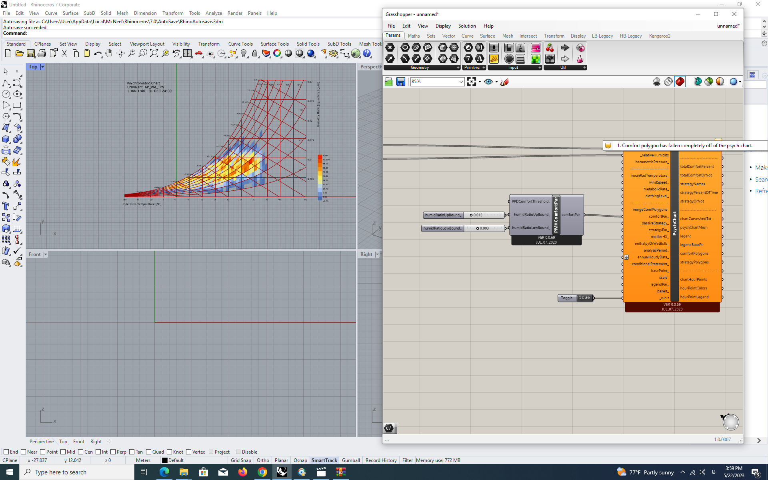
Task: Open the Solution menu in Grasshopper
Action: point(467,26)
